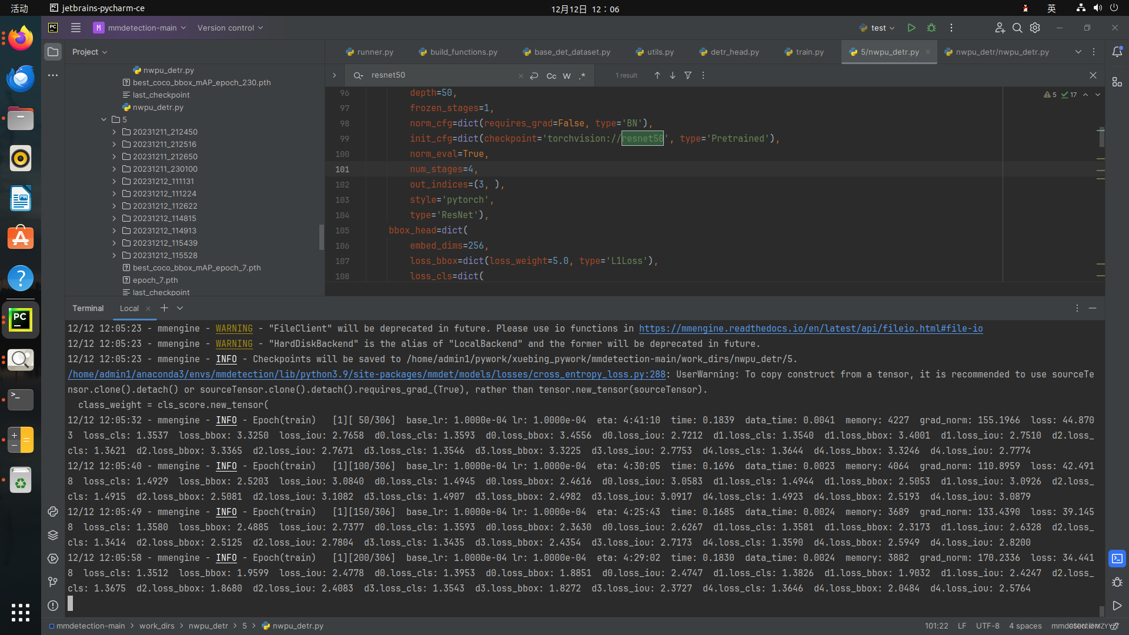Click UTF-8 encoding in status bar
1129x635 pixels.
pyautogui.click(x=987, y=626)
